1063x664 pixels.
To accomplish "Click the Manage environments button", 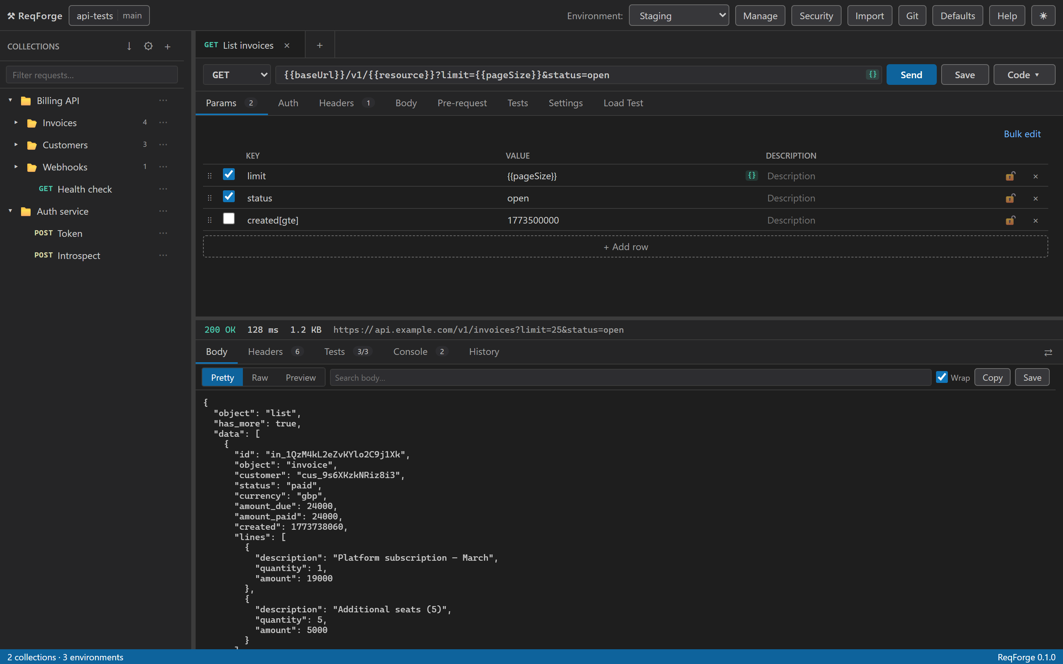I will [x=760, y=16].
